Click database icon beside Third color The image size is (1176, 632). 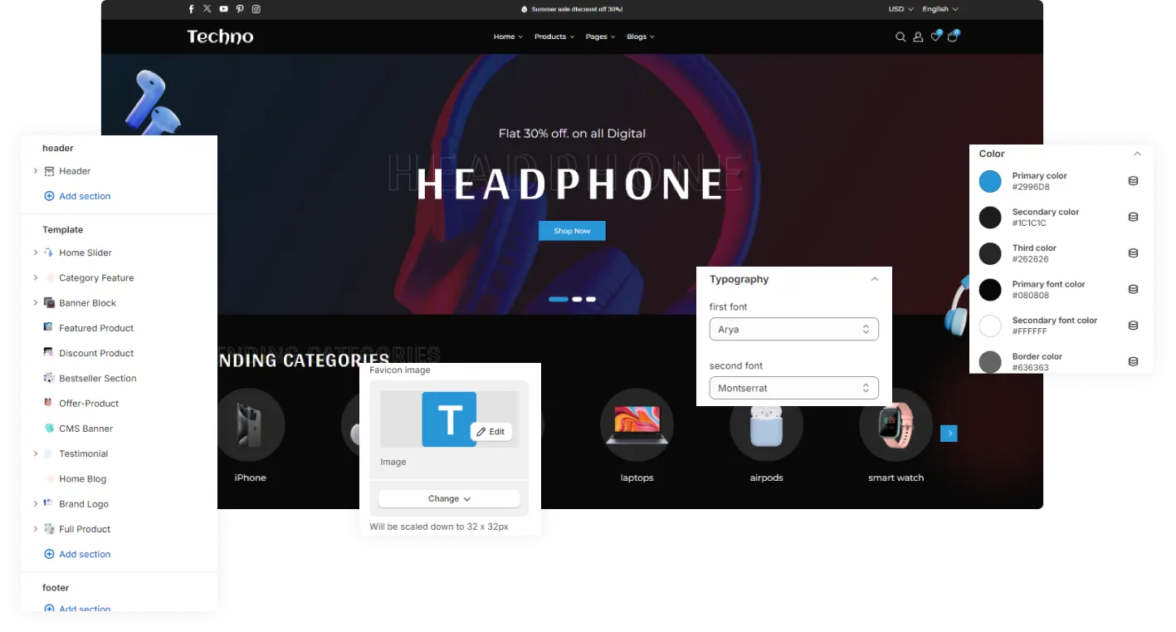[x=1133, y=253]
